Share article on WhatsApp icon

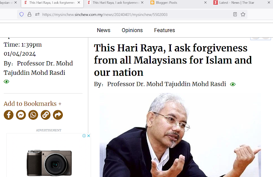coord(33,115)
